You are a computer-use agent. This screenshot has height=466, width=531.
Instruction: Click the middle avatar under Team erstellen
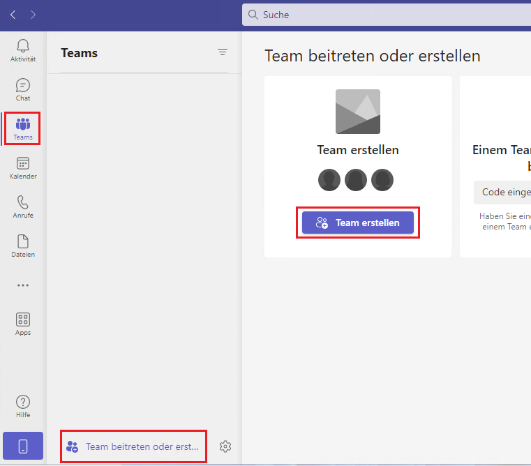coord(356,180)
